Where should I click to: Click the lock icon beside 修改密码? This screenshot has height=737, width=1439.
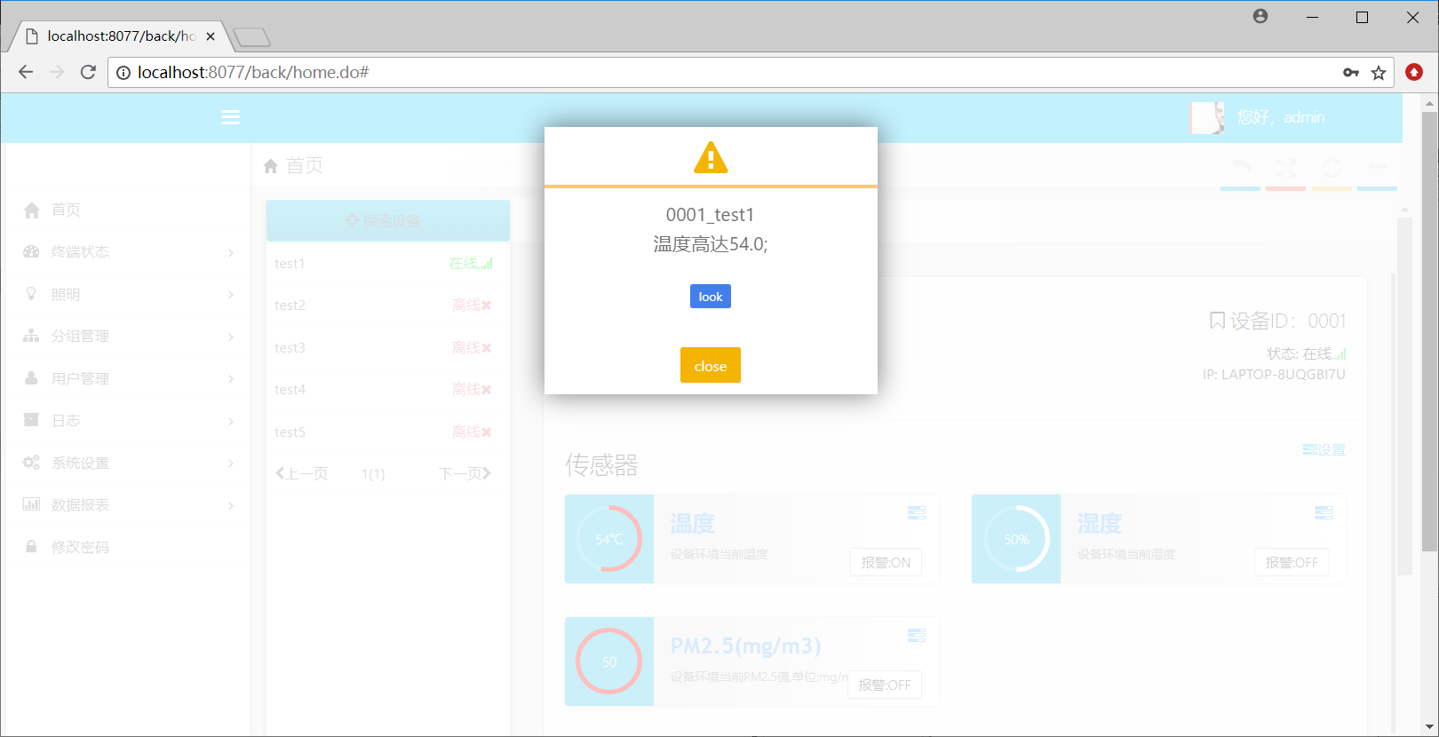[31, 546]
